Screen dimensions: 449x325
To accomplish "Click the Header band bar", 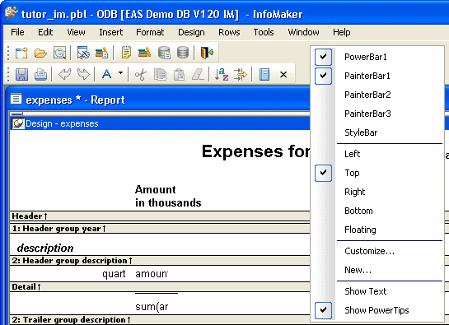I will click(160, 216).
